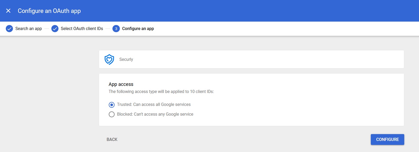Choose 'Blocked: Can't access any Google service' label
This screenshot has height=152, width=419.
click(155, 114)
